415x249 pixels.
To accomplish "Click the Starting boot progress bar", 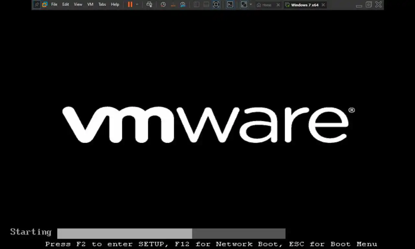I will (171, 233).
